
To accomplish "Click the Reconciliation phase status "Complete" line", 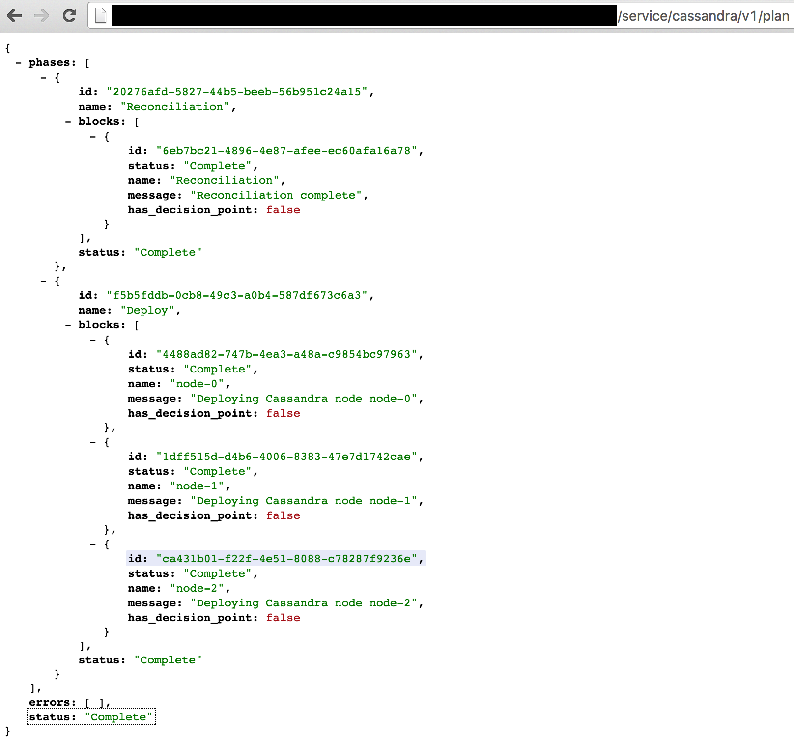I will [140, 252].
